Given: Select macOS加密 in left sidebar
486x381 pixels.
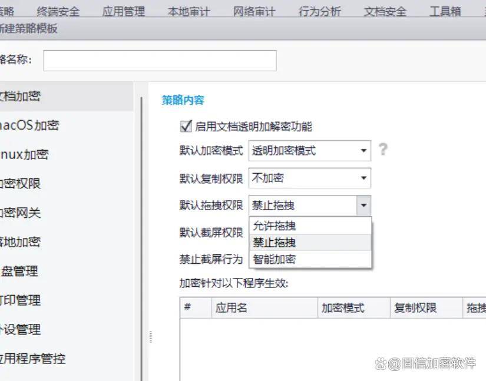Looking at the screenshot, I should point(29,125).
